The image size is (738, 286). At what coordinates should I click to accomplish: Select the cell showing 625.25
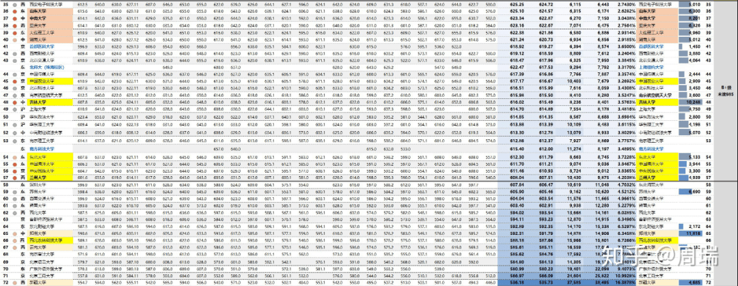pyautogui.click(x=517, y=3)
